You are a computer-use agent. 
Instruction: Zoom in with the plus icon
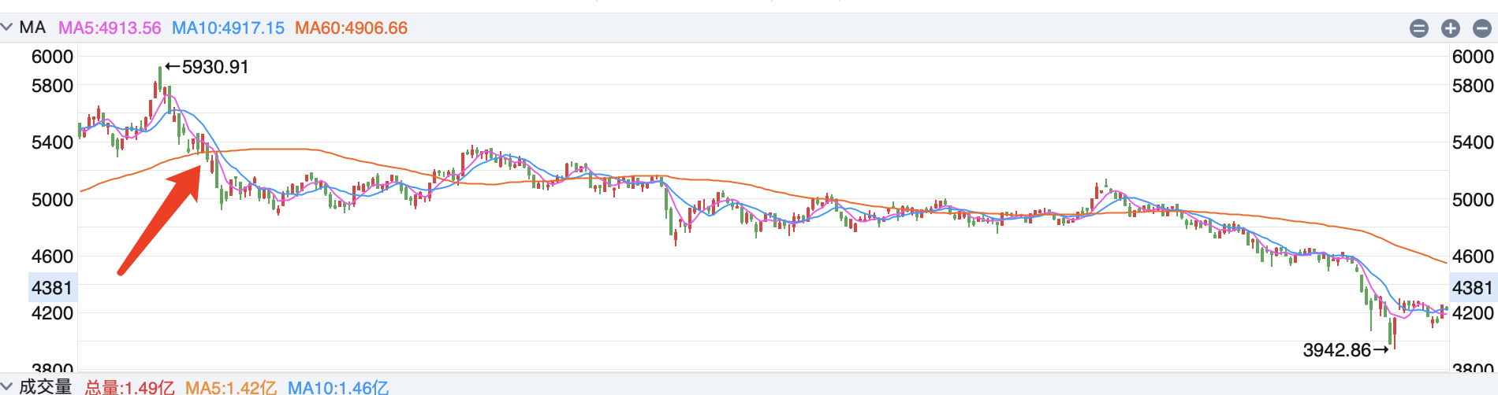pyautogui.click(x=1451, y=29)
